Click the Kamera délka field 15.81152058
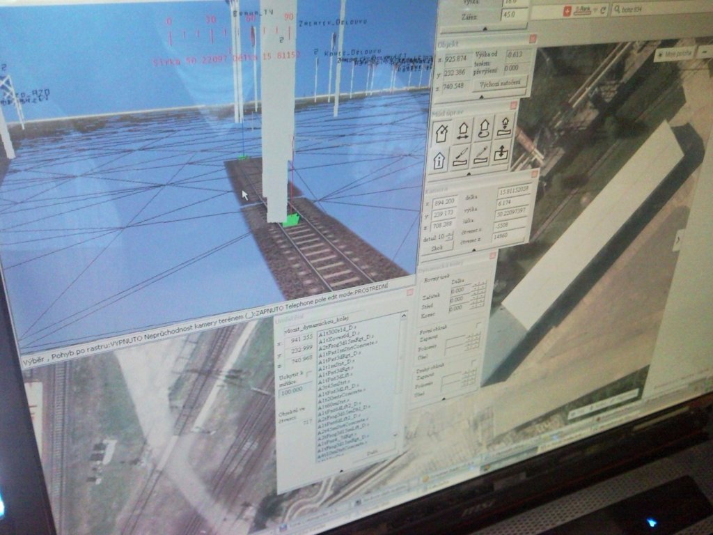 click(515, 190)
